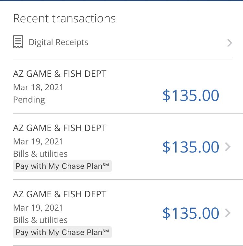This screenshot has width=243, height=246.
Task: Expand bottom transaction details via its chevron
Action: tap(228, 213)
